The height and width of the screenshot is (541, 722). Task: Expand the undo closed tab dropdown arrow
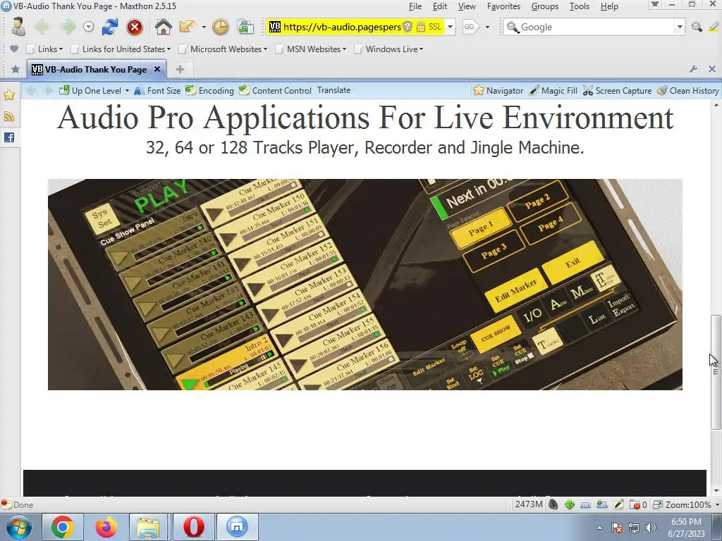pyautogui.click(x=204, y=27)
